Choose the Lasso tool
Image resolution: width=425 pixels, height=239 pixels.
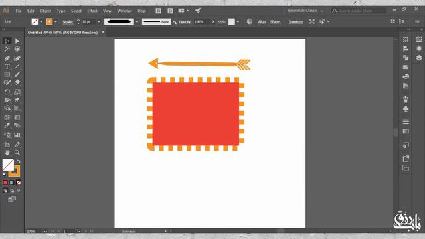pyautogui.click(x=17, y=49)
